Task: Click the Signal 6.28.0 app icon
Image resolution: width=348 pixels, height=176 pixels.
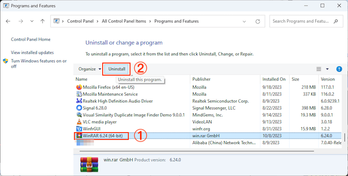Action: click(79, 108)
